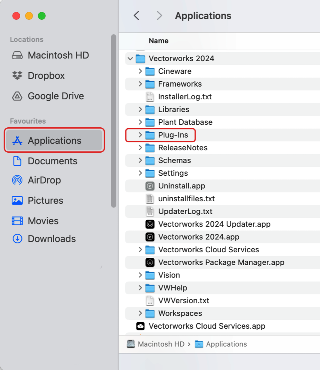The height and width of the screenshot is (370, 320).
Task: Click the InstallerLog.txt file icon
Action: click(x=150, y=97)
